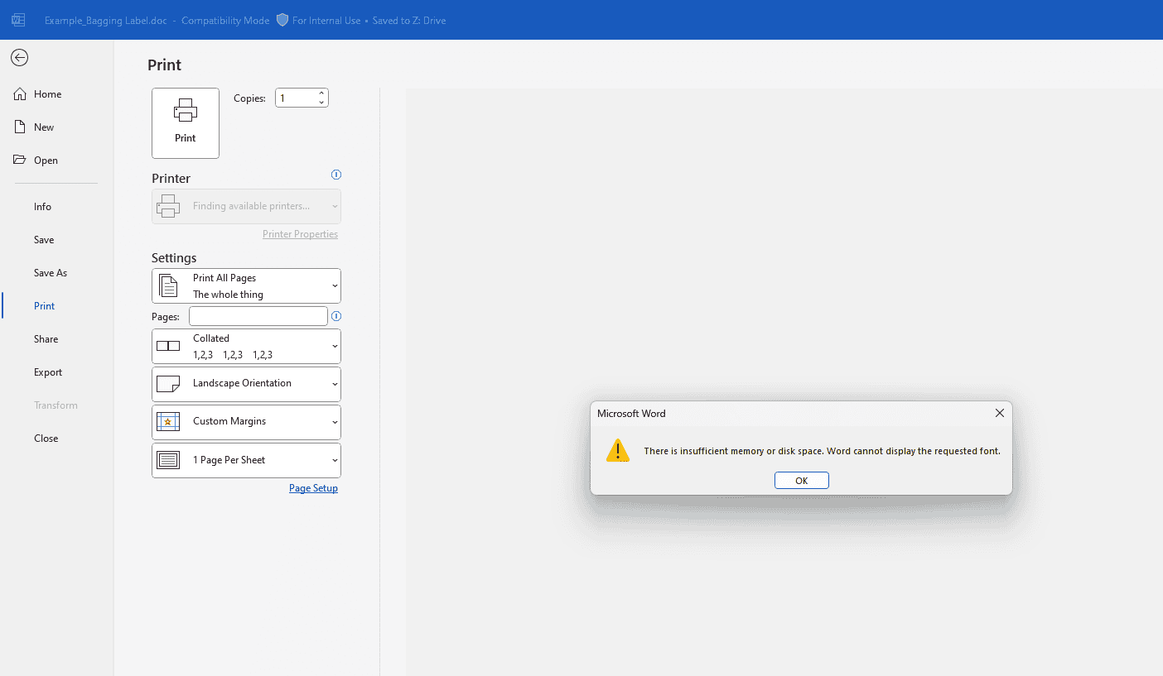This screenshot has width=1163, height=676.
Task: Open the Collated dropdown
Action: tap(246, 347)
